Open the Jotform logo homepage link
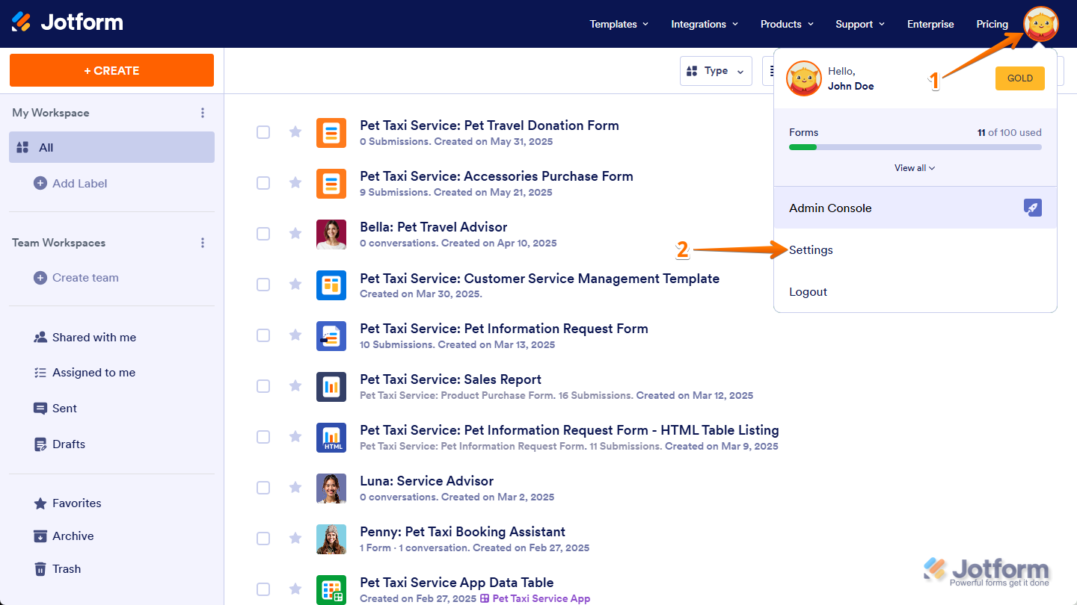 67,22
